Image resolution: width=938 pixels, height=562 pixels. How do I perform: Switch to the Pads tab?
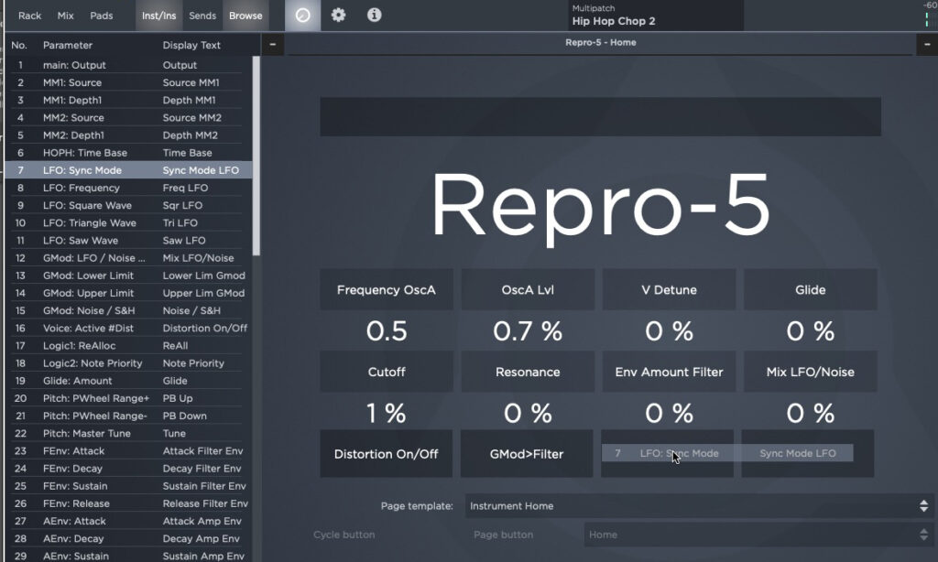[x=101, y=16]
